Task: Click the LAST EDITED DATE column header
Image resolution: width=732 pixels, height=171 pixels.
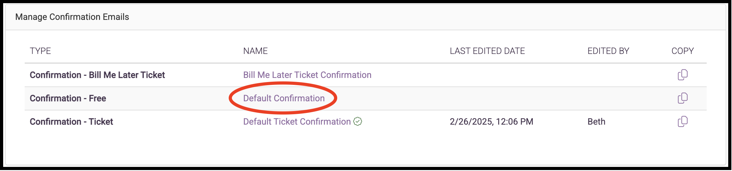Action: coord(487,51)
